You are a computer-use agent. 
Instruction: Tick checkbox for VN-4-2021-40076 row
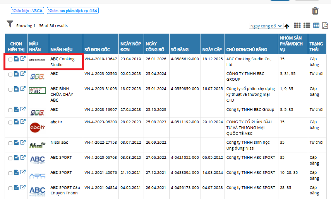point(10,173)
